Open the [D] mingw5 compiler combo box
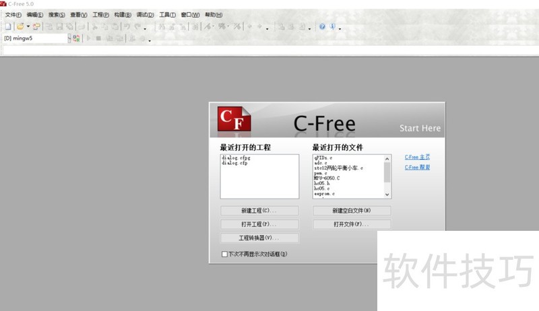Viewport: 539px width, 311px height. pyautogui.click(x=37, y=38)
